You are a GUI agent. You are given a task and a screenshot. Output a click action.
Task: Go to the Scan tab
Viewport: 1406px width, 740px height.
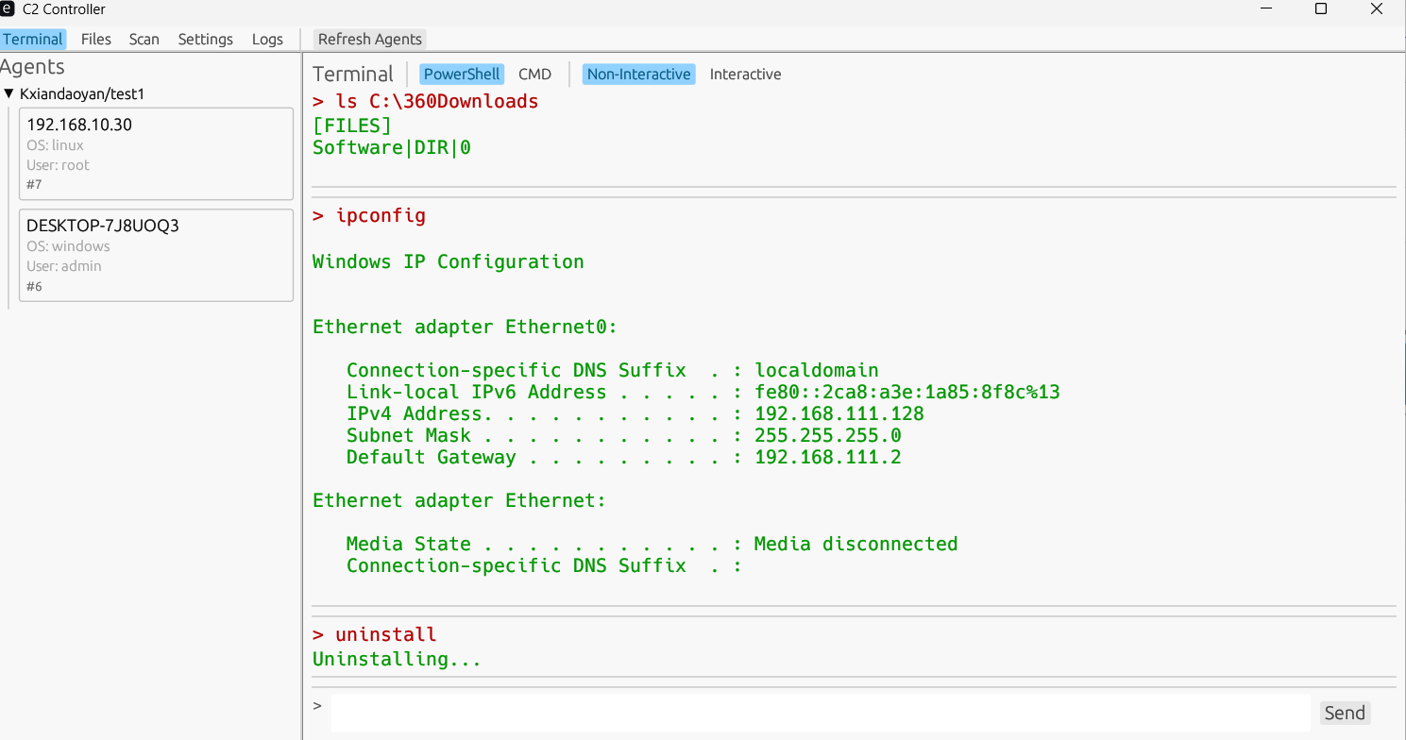(x=144, y=40)
